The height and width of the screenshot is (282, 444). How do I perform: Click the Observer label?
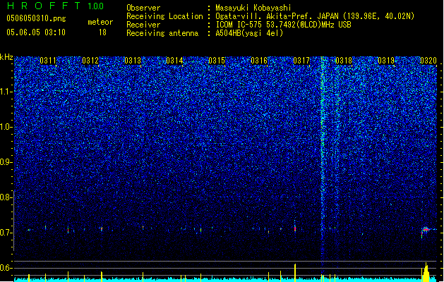[143, 8]
